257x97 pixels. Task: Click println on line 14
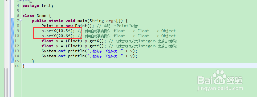pos(76,56)
